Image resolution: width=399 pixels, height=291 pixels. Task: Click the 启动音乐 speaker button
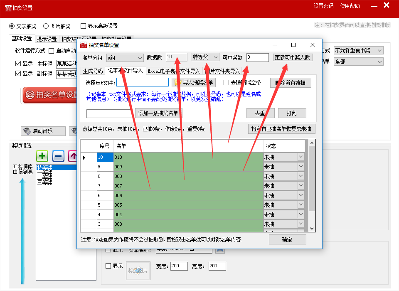(x=43, y=131)
